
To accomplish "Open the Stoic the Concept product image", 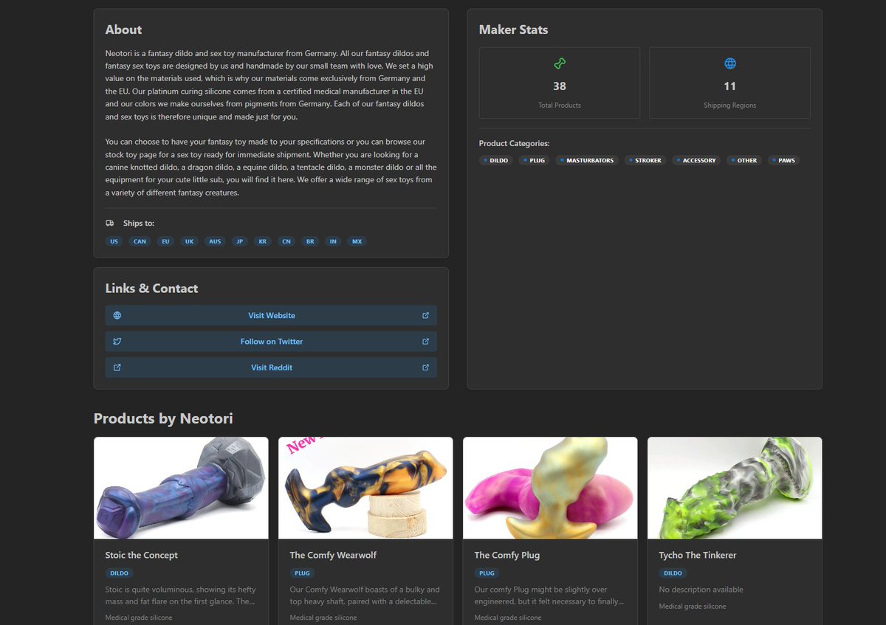I will pyautogui.click(x=181, y=488).
